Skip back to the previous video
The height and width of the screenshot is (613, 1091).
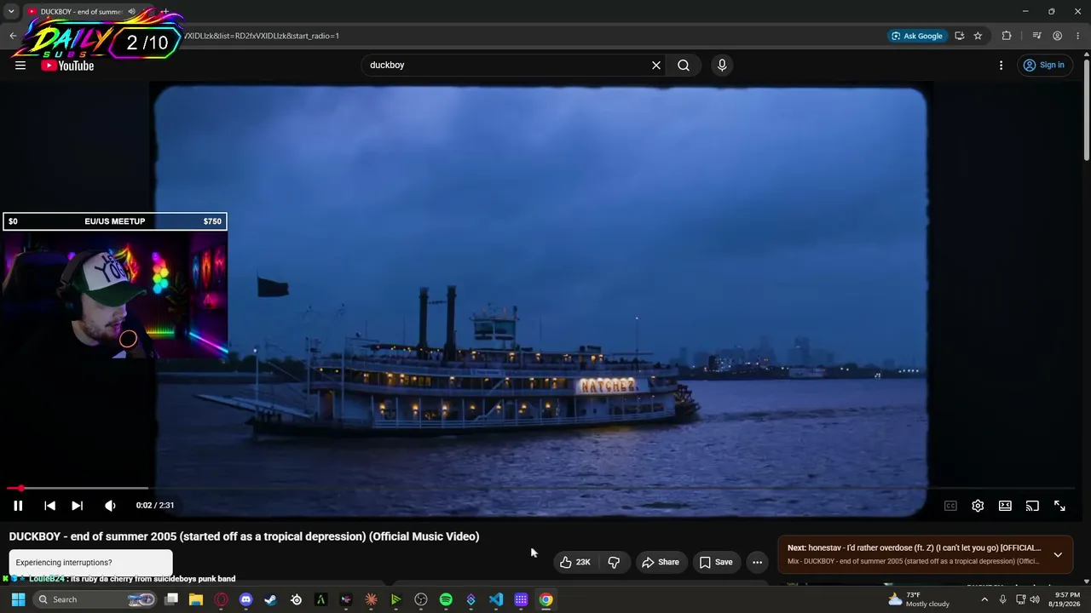pyautogui.click(x=49, y=506)
